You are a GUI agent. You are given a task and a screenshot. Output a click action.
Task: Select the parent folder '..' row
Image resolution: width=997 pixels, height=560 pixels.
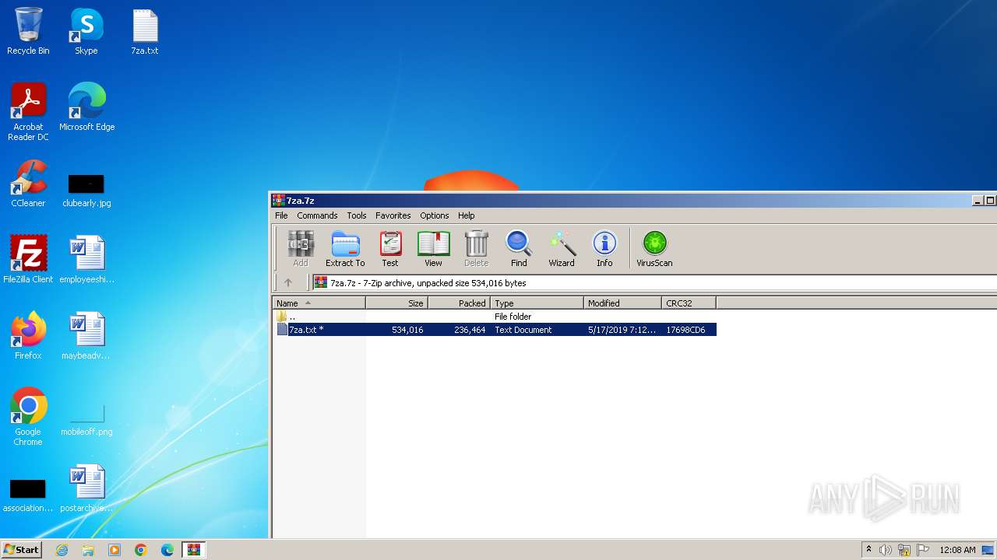[x=495, y=317]
